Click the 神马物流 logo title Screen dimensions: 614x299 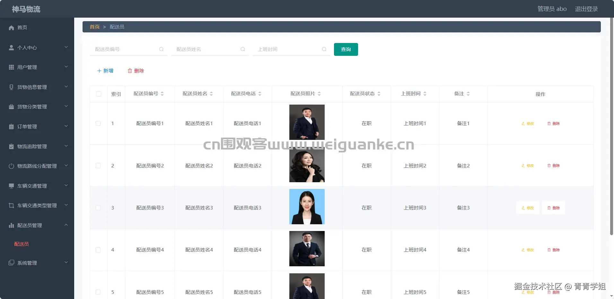click(26, 9)
